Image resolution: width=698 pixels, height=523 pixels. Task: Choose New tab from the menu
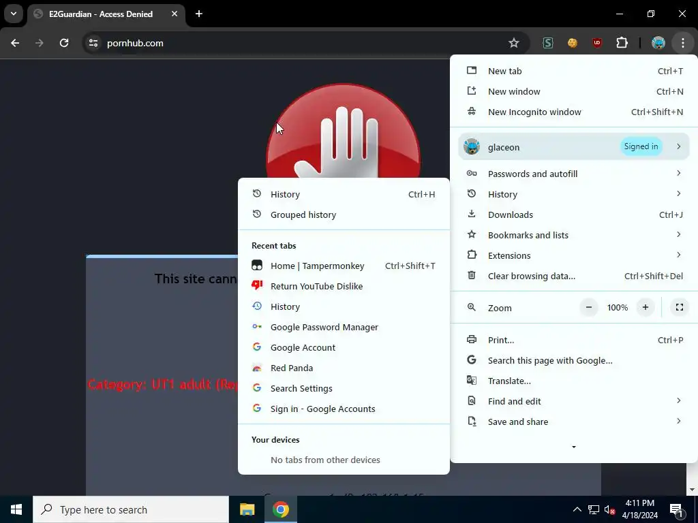[574, 71]
